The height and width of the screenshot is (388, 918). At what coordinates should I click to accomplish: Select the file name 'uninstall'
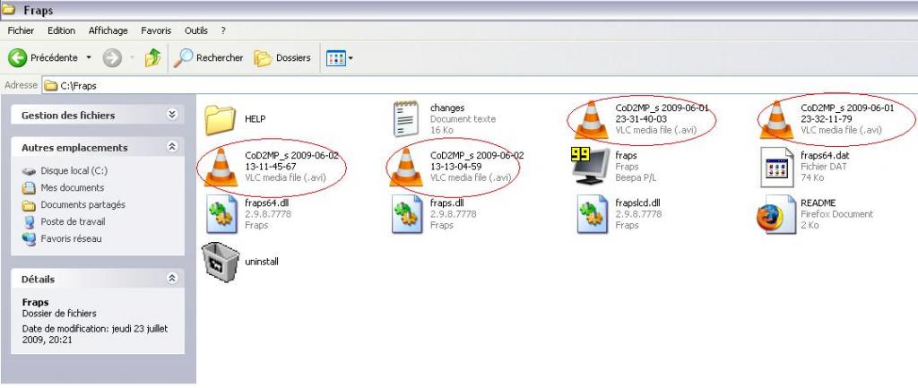pyautogui.click(x=262, y=262)
